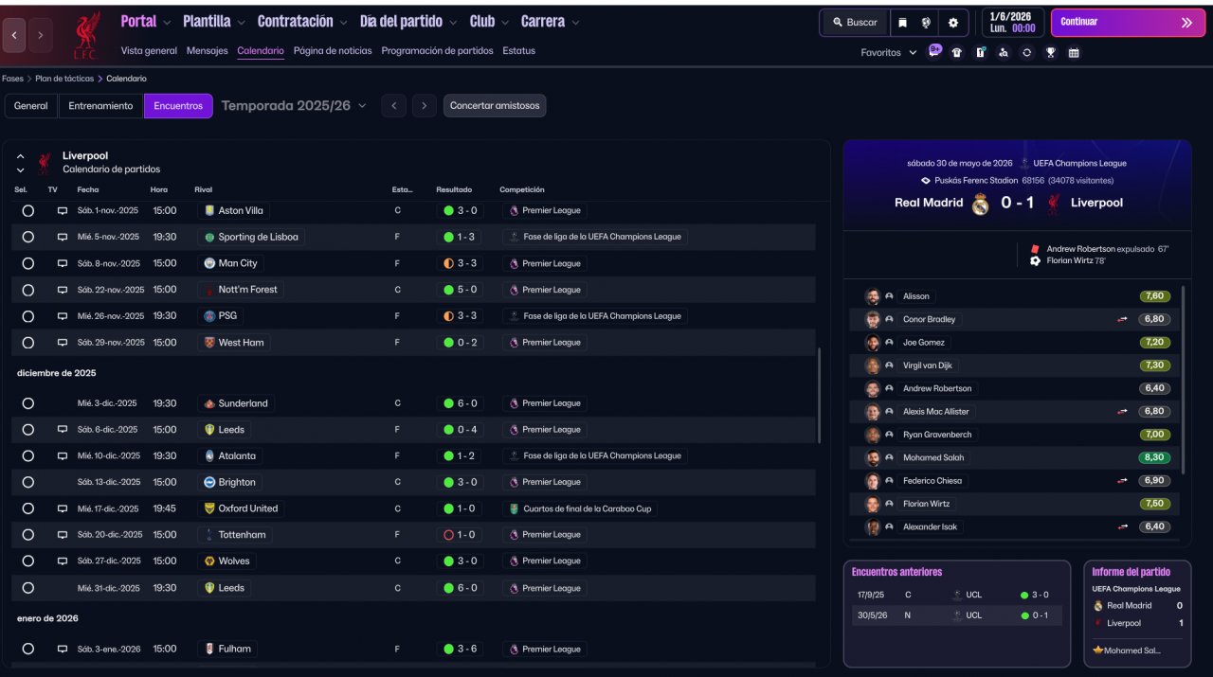Select the radio button for Fulham fixture
This screenshot has height=677, width=1213.
28,650
